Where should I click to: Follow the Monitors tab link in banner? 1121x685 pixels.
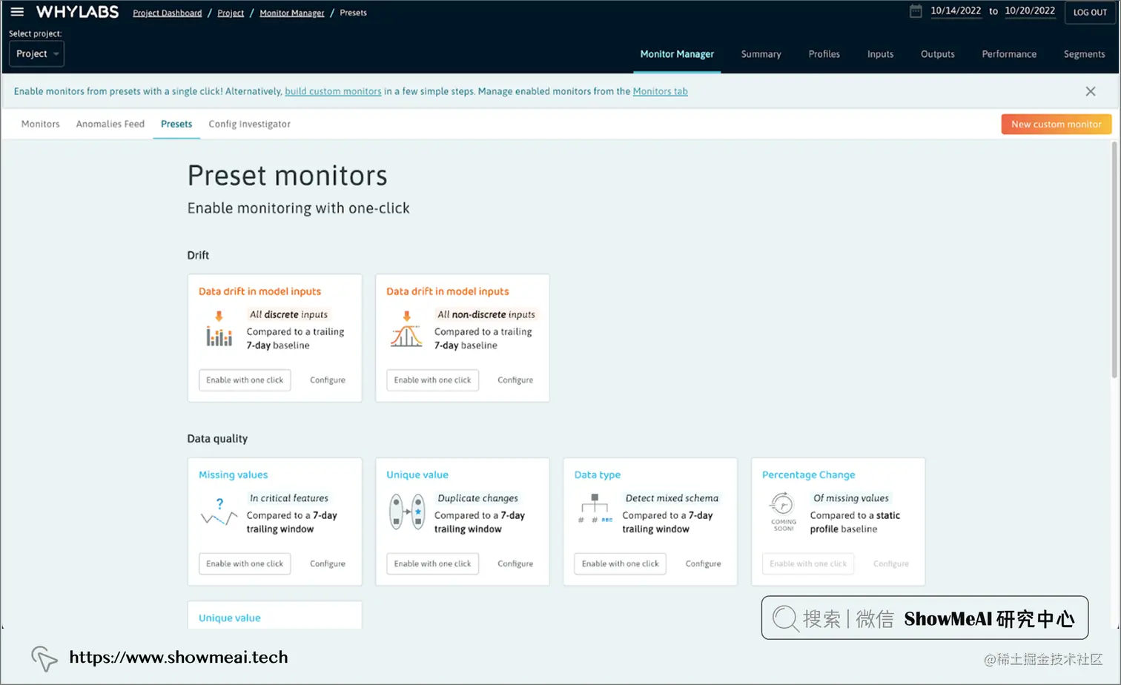pyautogui.click(x=660, y=91)
